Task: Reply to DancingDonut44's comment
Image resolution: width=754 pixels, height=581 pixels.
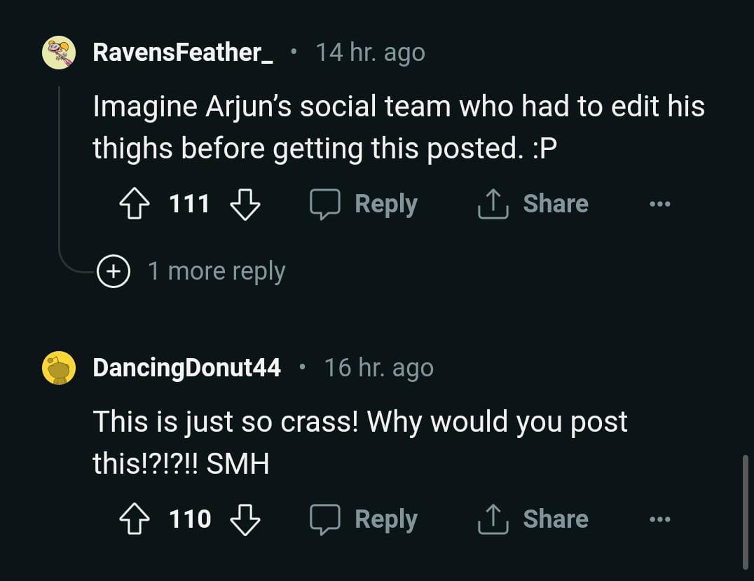Action: tap(364, 519)
